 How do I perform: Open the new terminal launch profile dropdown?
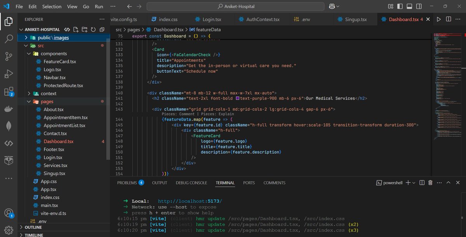pyautogui.click(x=414, y=183)
